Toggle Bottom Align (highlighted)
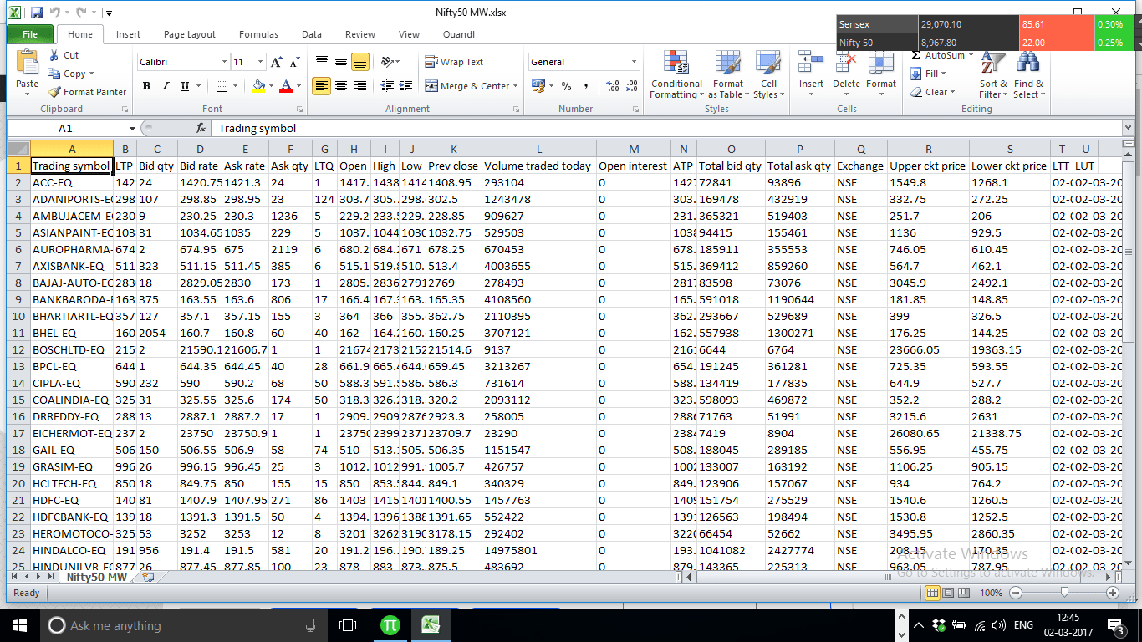 click(359, 62)
